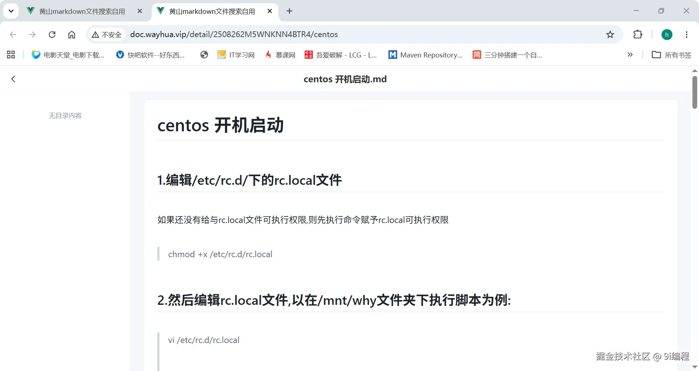The height and width of the screenshot is (371, 699).
Task: Close the first 黄山markdown tab
Action: 140,11
